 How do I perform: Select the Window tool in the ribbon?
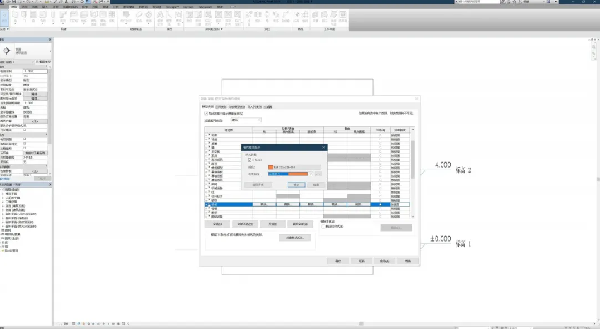coord(33,17)
